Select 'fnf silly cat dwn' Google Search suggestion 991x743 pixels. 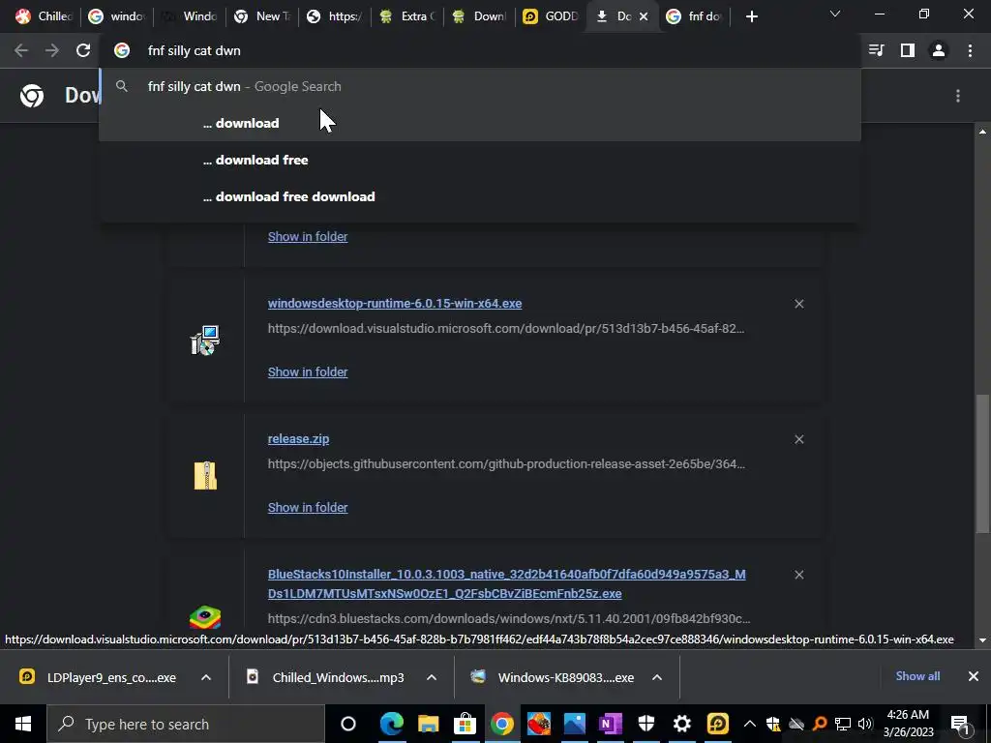(x=480, y=86)
